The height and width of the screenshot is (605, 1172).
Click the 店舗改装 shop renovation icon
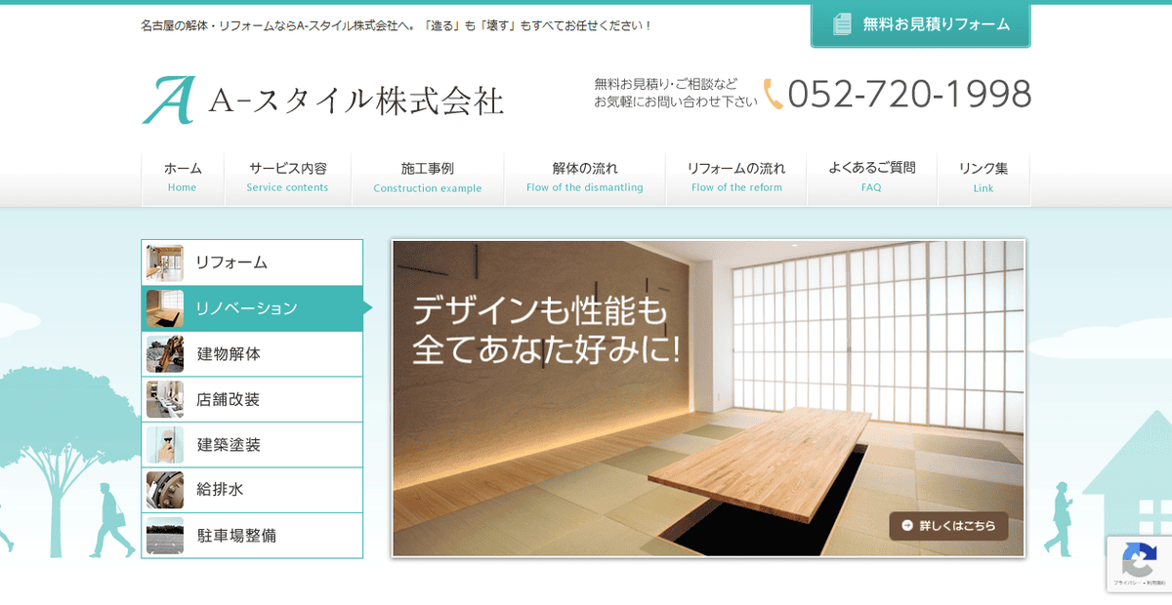point(166,398)
